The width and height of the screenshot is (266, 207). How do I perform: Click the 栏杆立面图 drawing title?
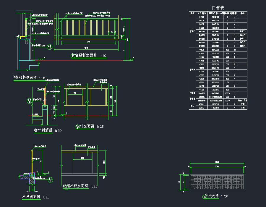click(x=85, y=126)
